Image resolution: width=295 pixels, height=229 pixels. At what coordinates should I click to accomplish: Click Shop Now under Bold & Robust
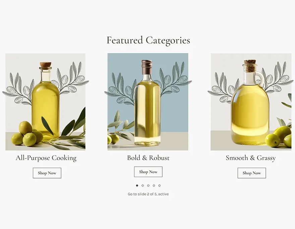(x=148, y=172)
